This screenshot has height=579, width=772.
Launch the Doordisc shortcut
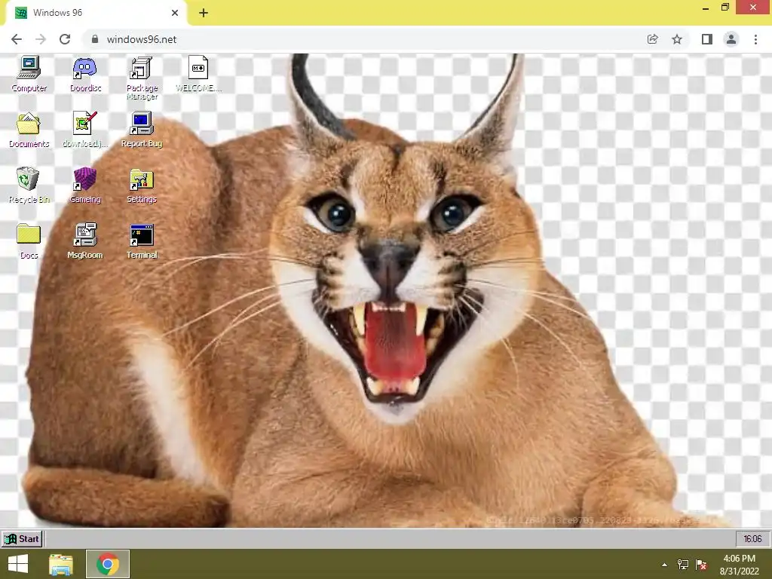click(x=85, y=74)
